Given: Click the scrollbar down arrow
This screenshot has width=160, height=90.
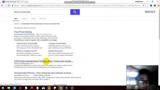Looking at the screenshot, I should 159,85.
